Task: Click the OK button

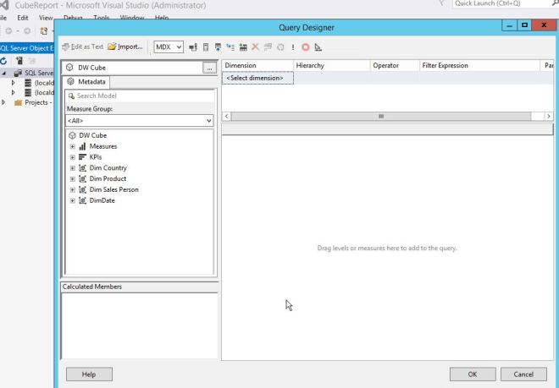Action: click(x=473, y=374)
